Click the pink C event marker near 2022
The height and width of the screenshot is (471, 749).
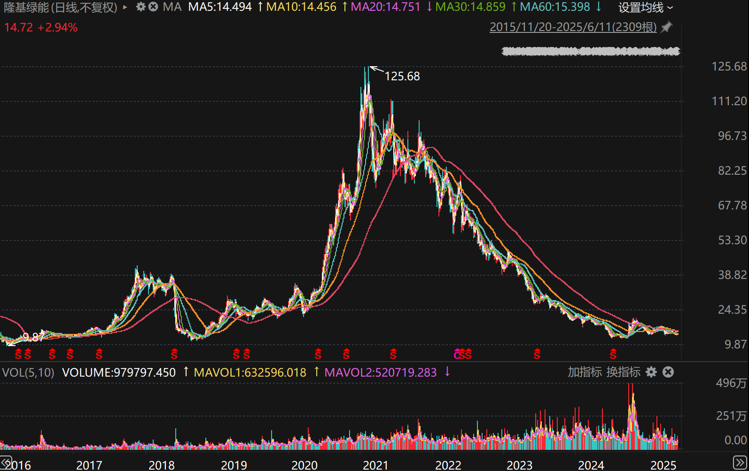click(x=457, y=355)
